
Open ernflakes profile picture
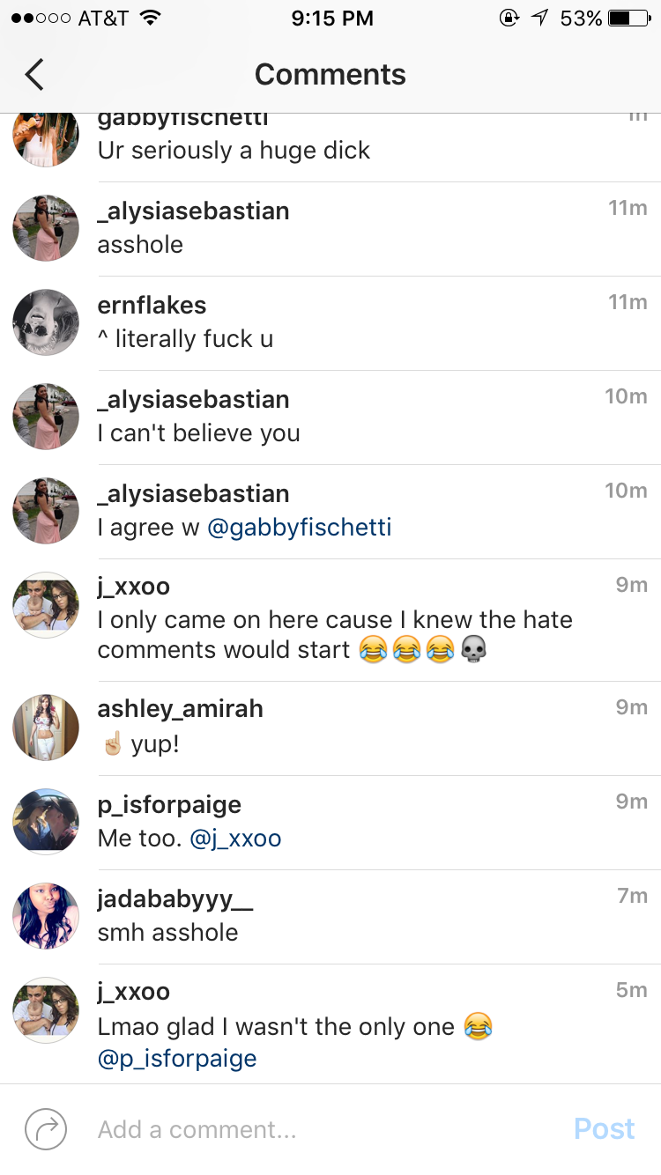[x=46, y=322]
